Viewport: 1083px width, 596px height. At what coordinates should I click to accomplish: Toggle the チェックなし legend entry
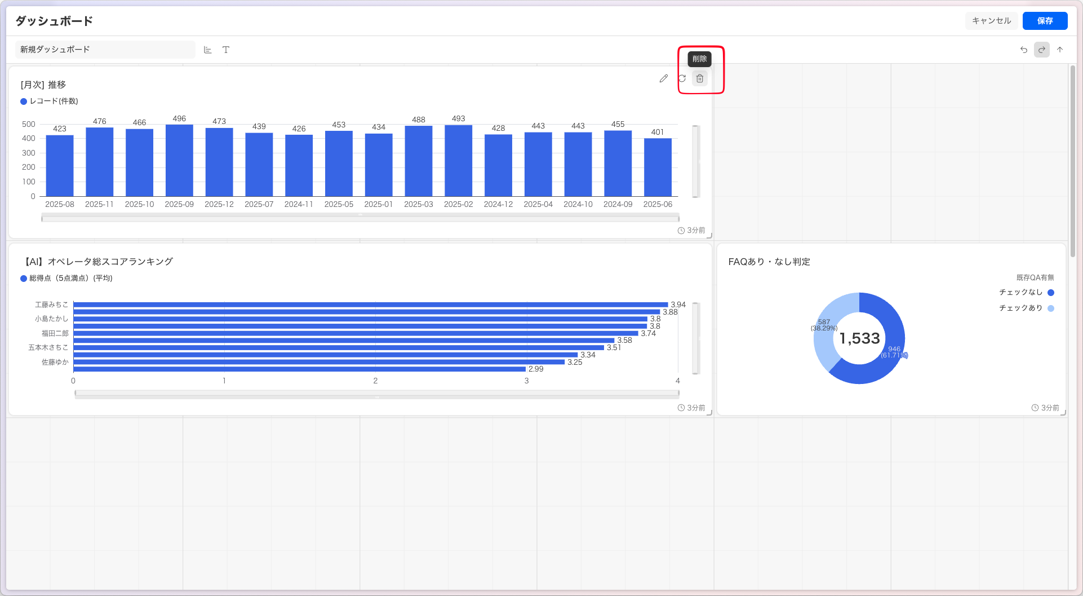tap(1027, 293)
